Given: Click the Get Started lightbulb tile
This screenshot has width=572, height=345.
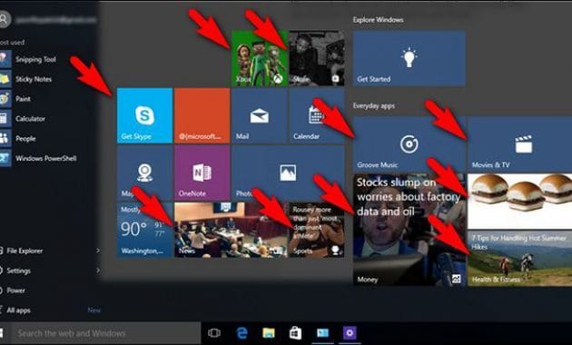Looking at the screenshot, I should pos(409,58).
